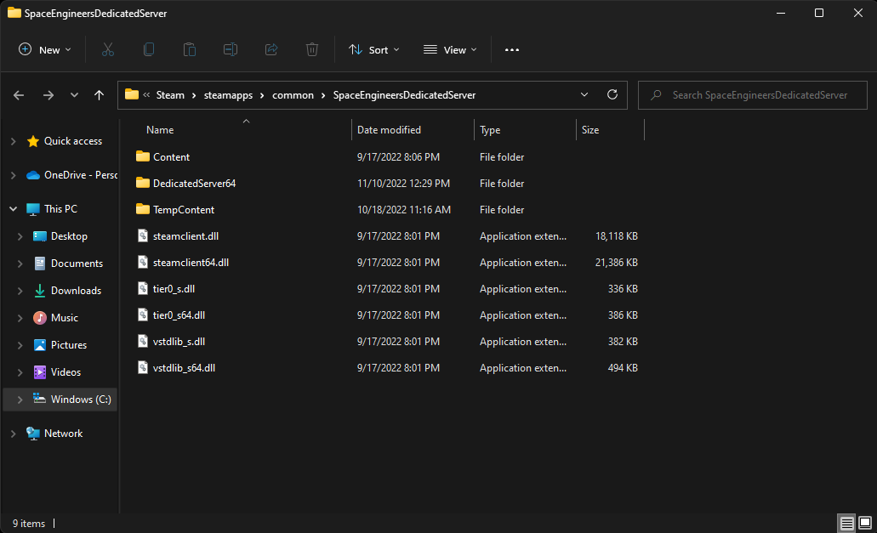Click the Delete trash can icon

click(x=312, y=49)
